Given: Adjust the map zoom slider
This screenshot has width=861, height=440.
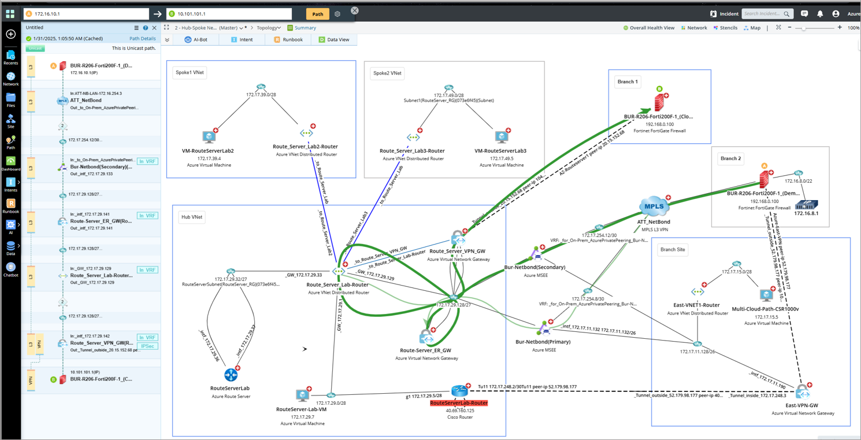Looking at the screenshot, I should (x=804, y=28).
